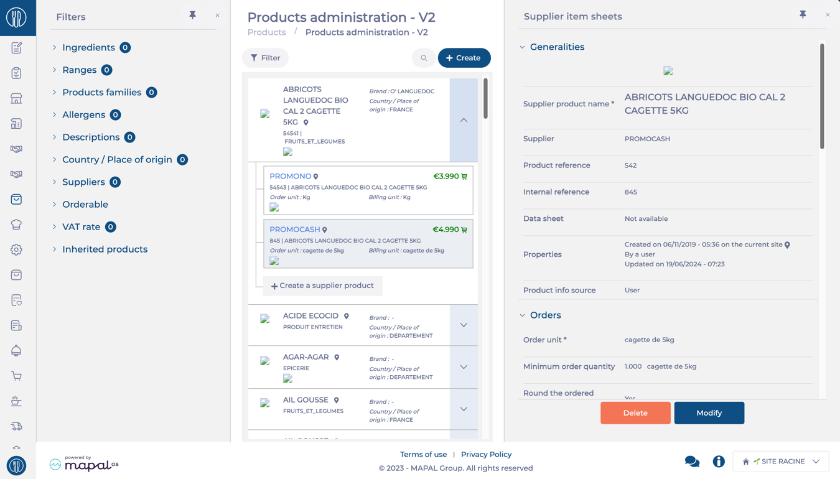This screenshot has width=840, height=479.
Task: Open the Terms of use link
Action: pos(423,455)
